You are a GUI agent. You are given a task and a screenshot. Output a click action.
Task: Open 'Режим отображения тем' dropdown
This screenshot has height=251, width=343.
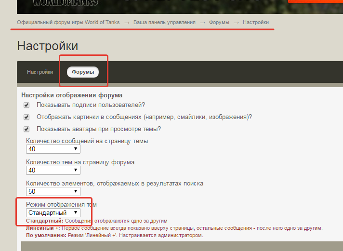53,213
